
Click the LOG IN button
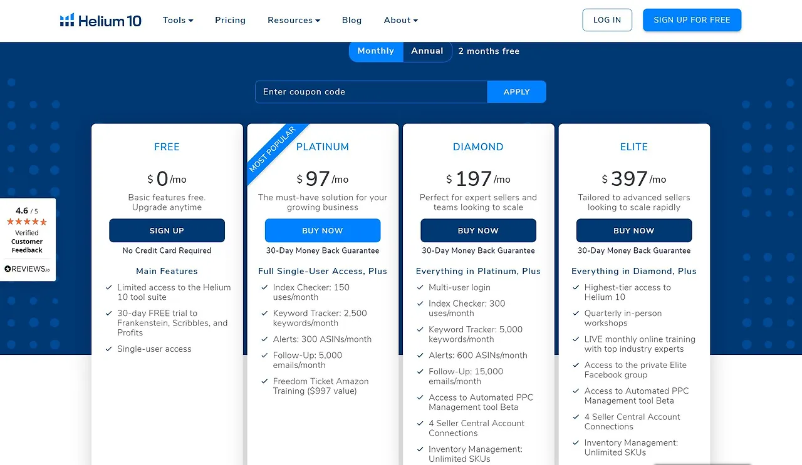click(x=607, y=20)
